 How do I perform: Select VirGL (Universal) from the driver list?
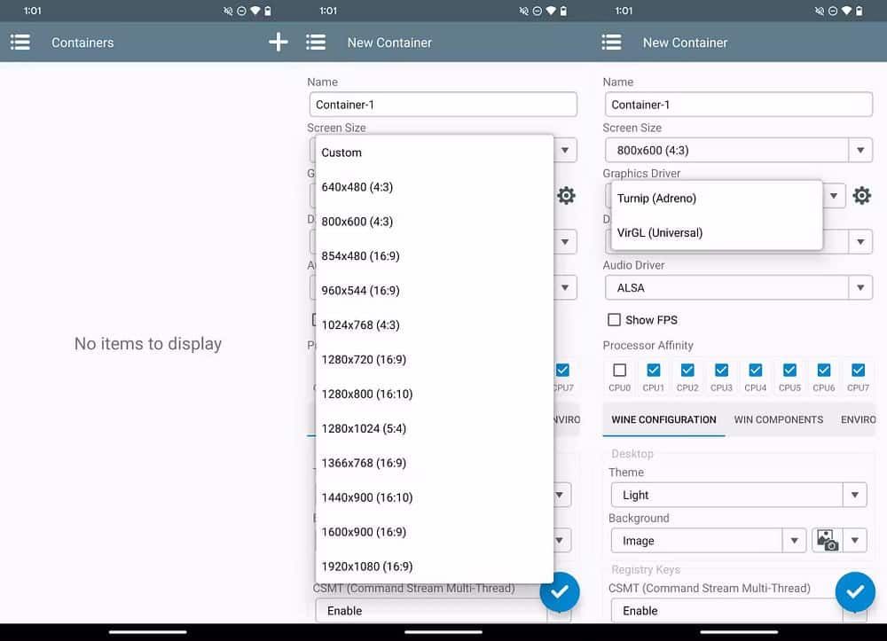pyautogui.click(x=659, y=232)
